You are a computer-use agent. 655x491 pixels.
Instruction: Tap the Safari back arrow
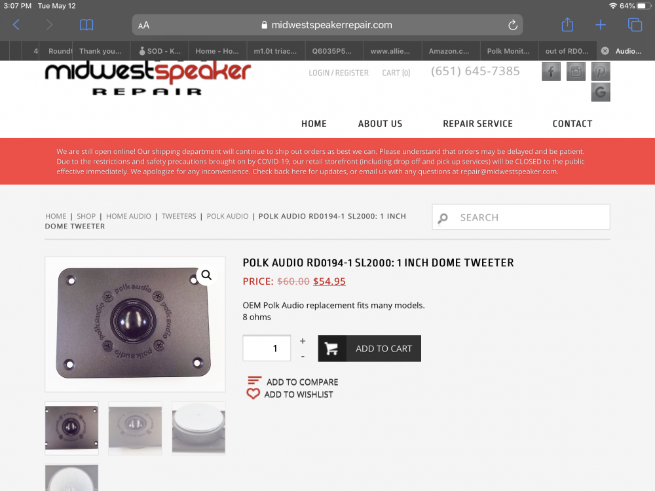(16, 25)
